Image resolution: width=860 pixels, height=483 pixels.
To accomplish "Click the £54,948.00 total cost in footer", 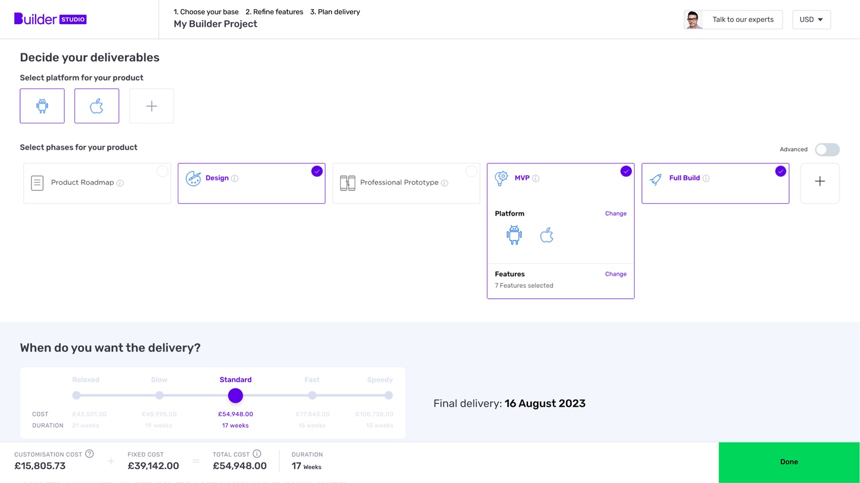I will [240, 466].
